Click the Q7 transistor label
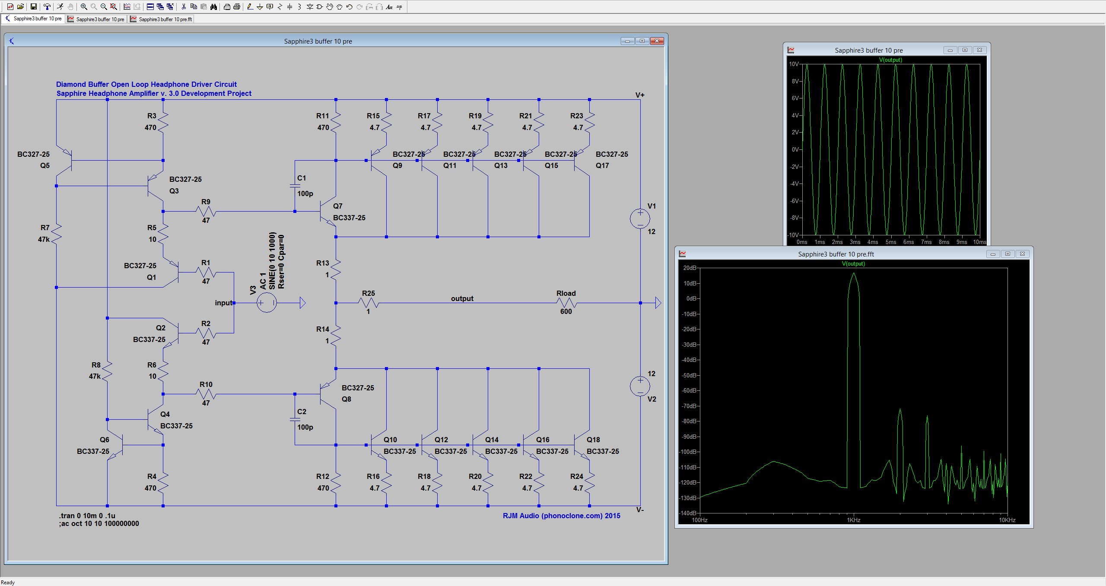The width and height of the screenshot is (1106, 586). pos(338,206)
